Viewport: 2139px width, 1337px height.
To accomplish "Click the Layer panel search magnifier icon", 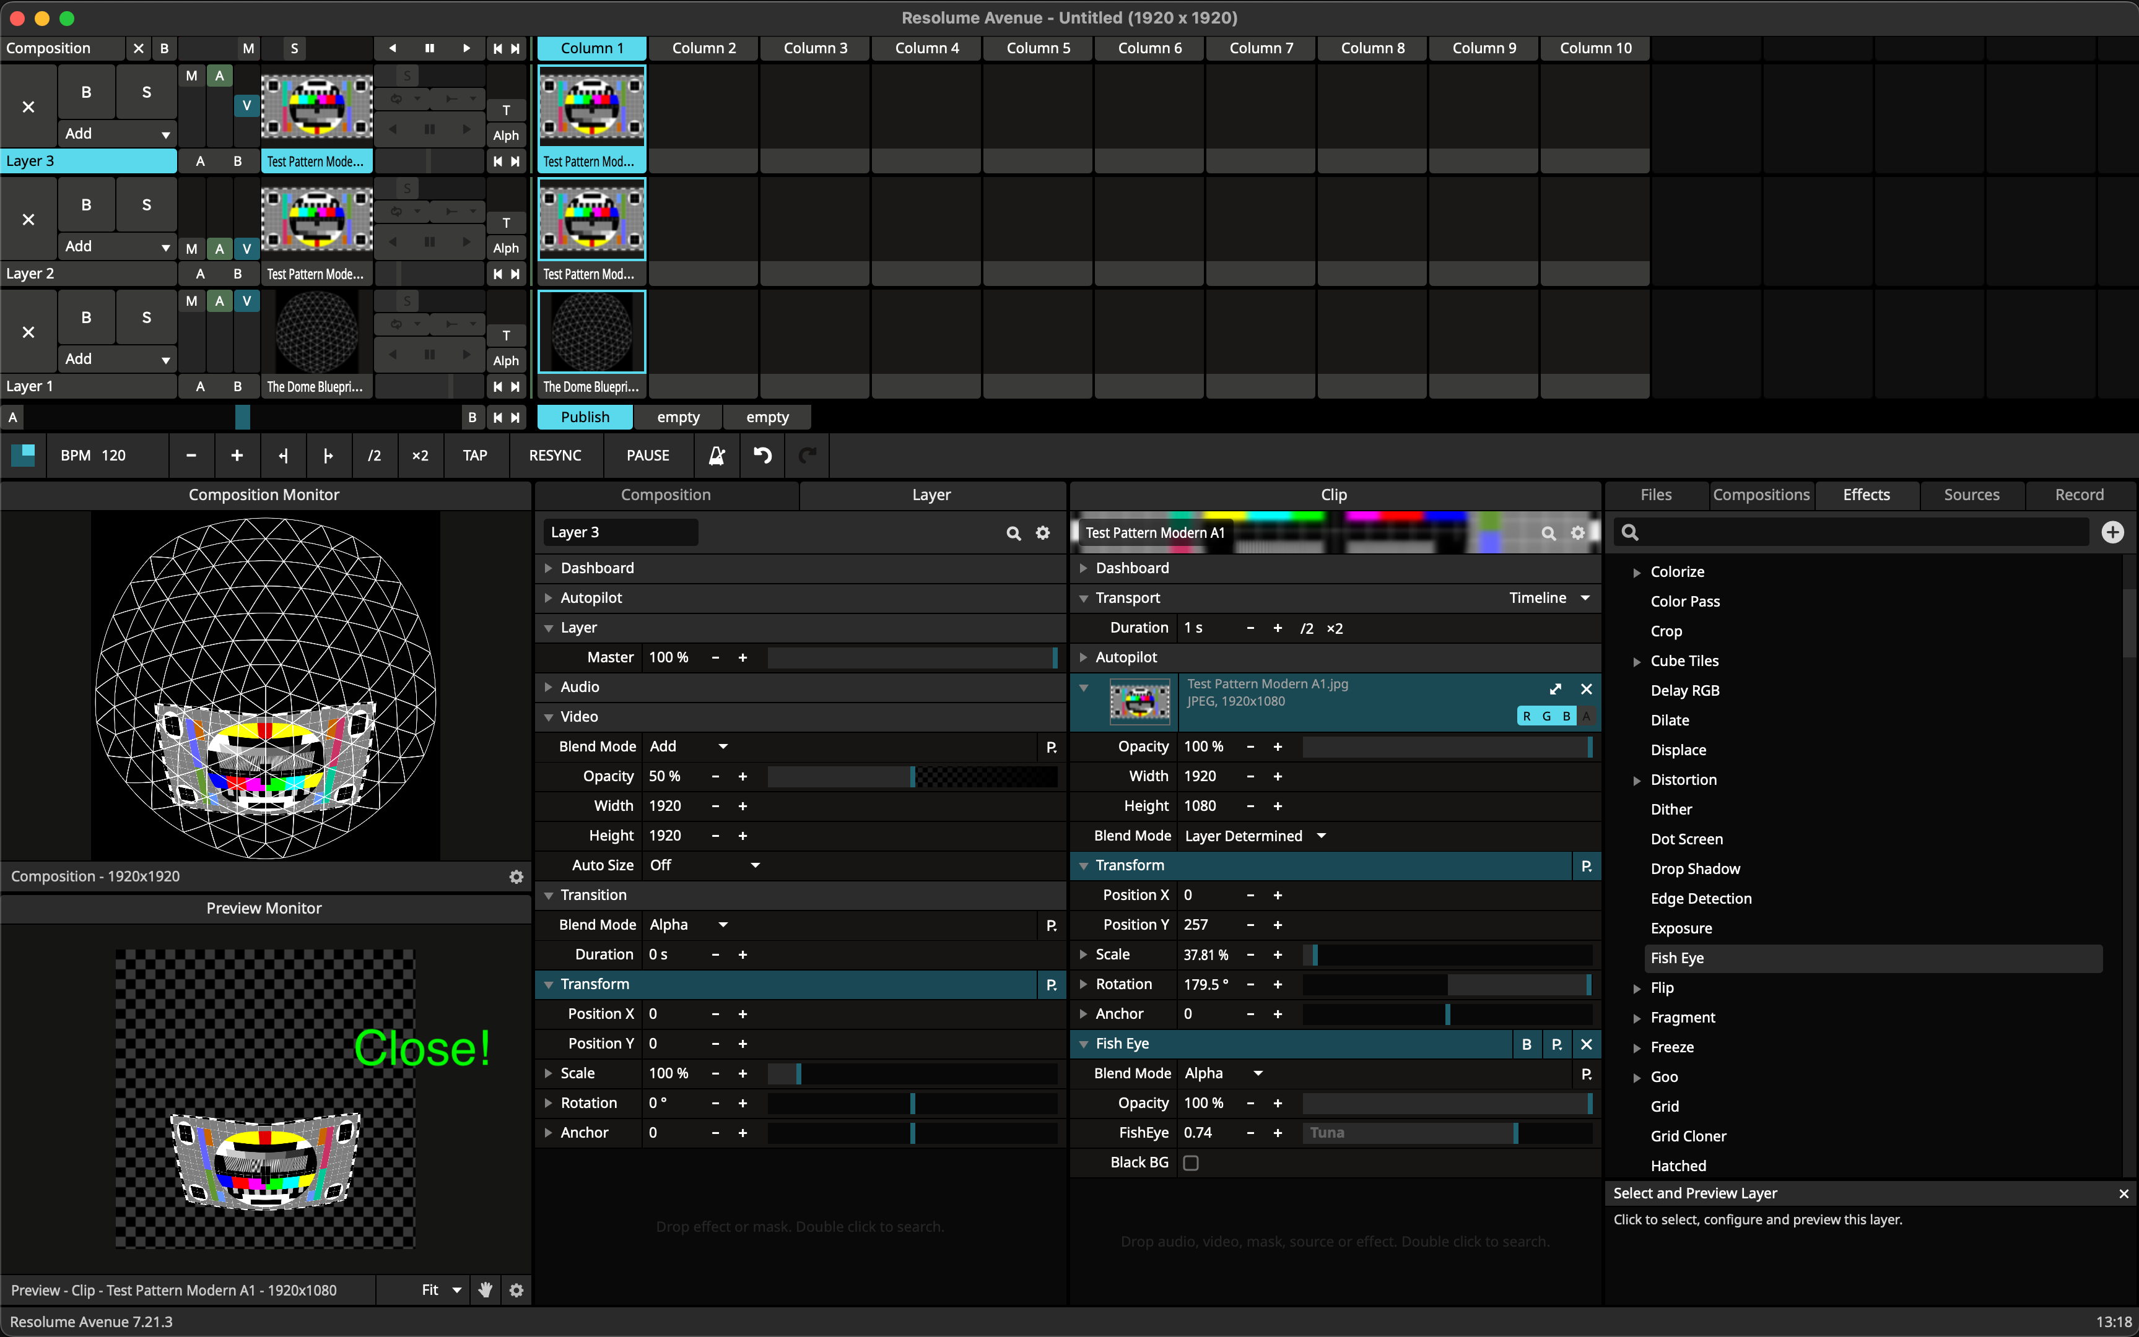I will tap(1013, 533).
